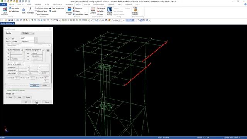Screen dimensions: 247x139
Task: Open the Joints load tool
Action: pyautogui.click(x=24, y=10)
